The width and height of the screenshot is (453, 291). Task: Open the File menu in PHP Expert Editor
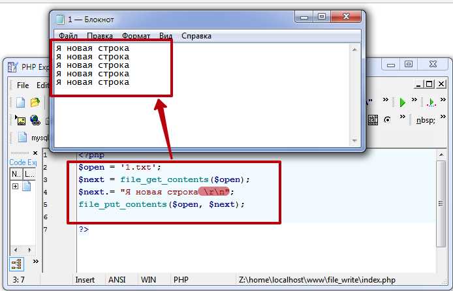[23, 85]
